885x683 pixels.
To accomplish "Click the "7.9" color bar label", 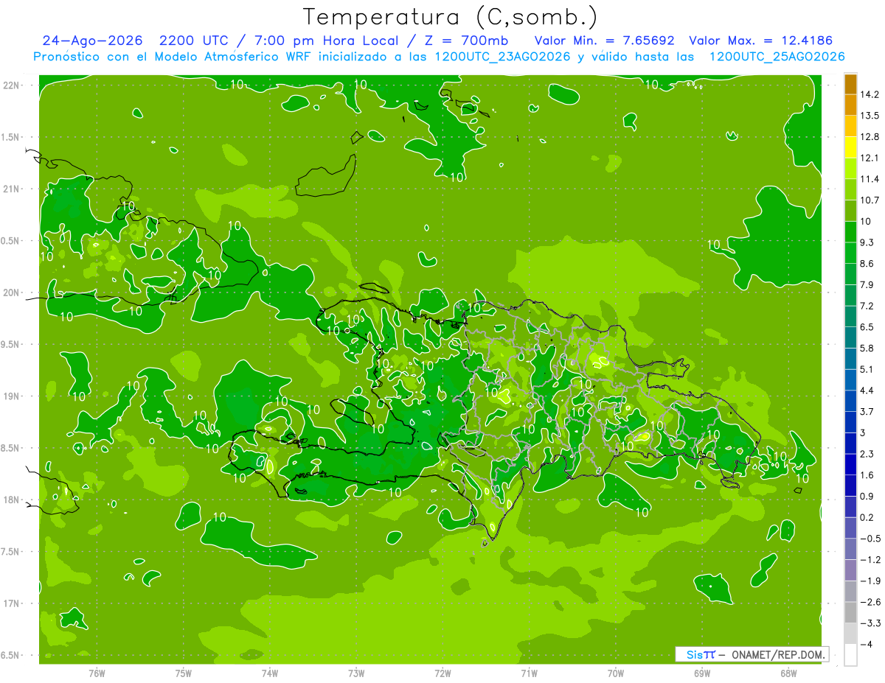I will (x=867, y=284).
